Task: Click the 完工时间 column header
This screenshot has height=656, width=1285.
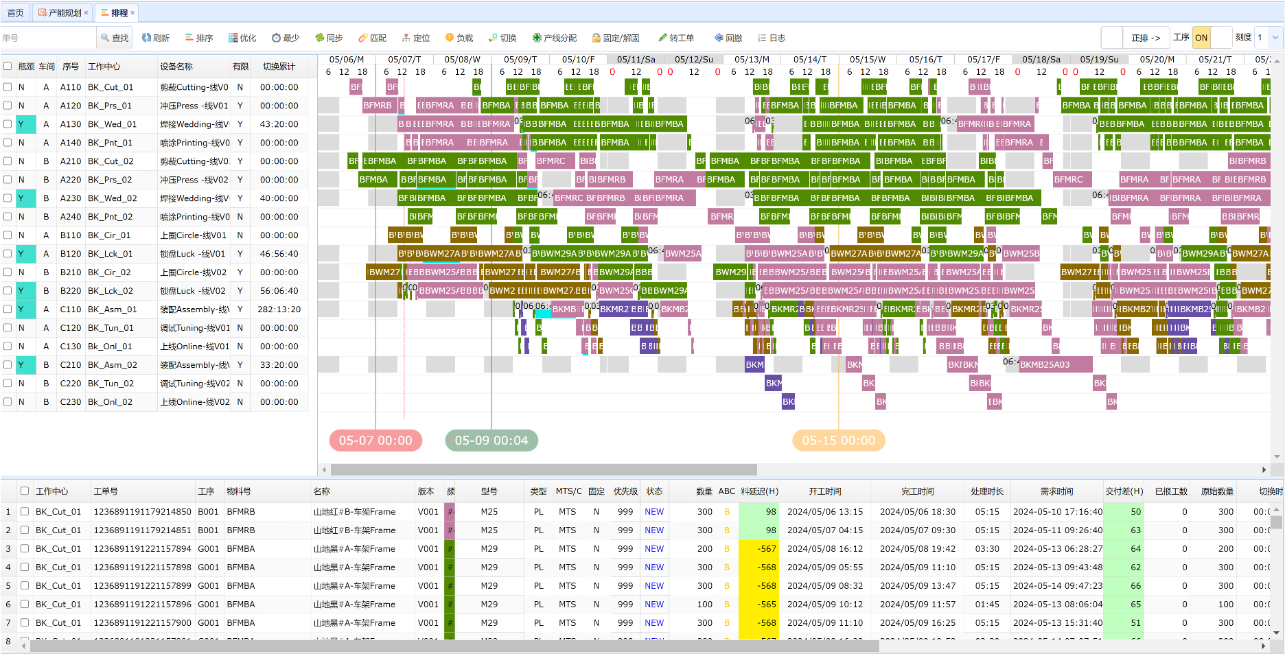Action: tap(917, 491)
